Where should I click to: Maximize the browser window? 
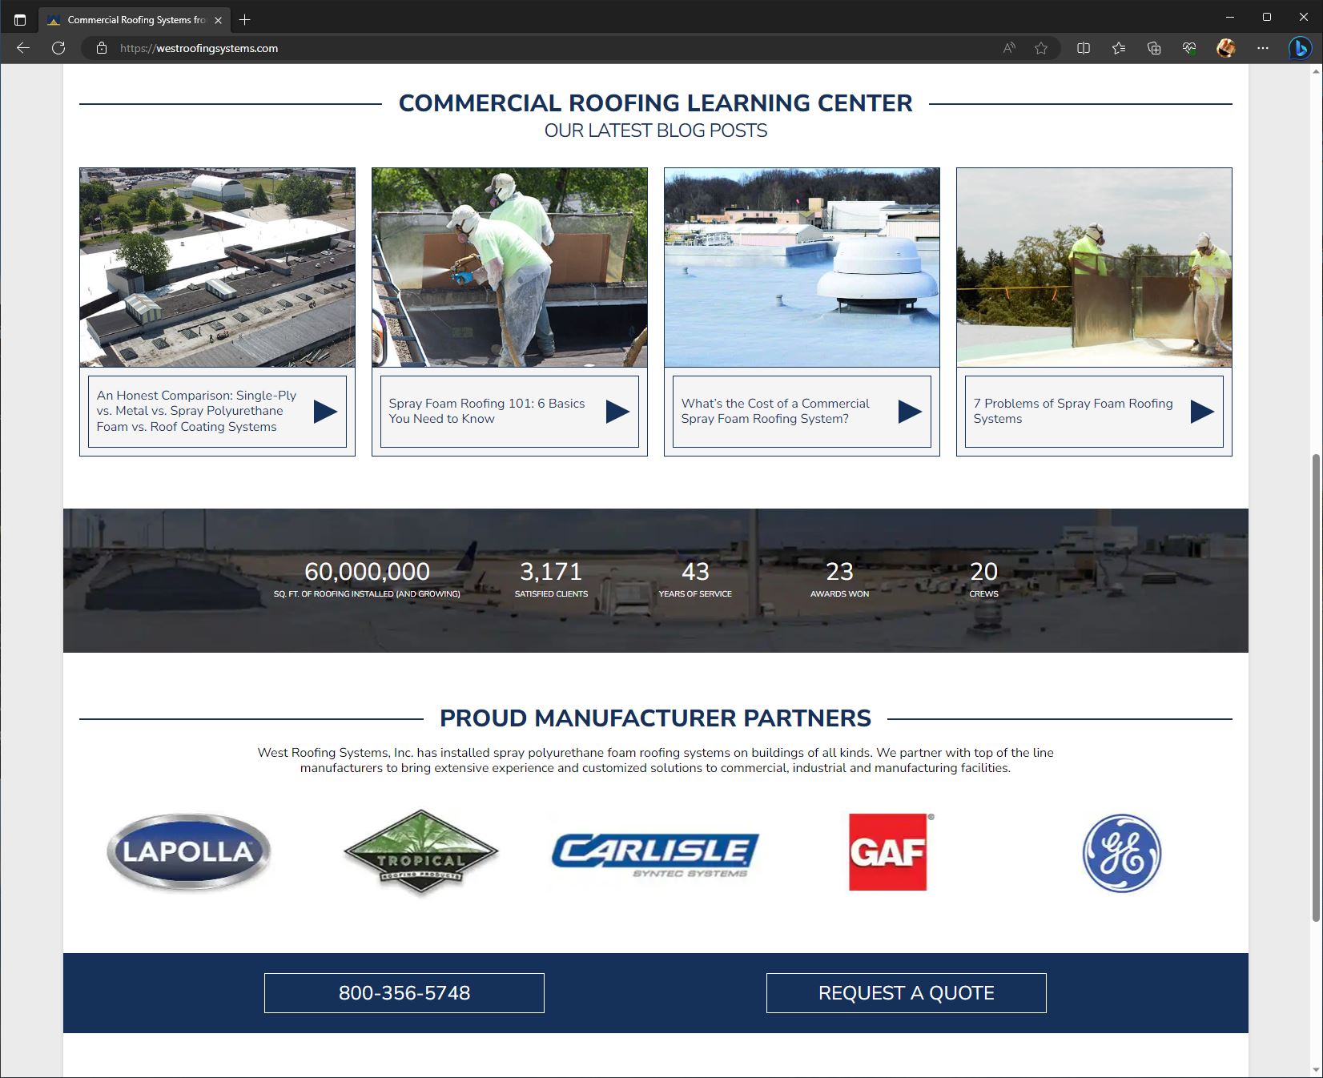pyautogui.click(x=1267, y=17)
